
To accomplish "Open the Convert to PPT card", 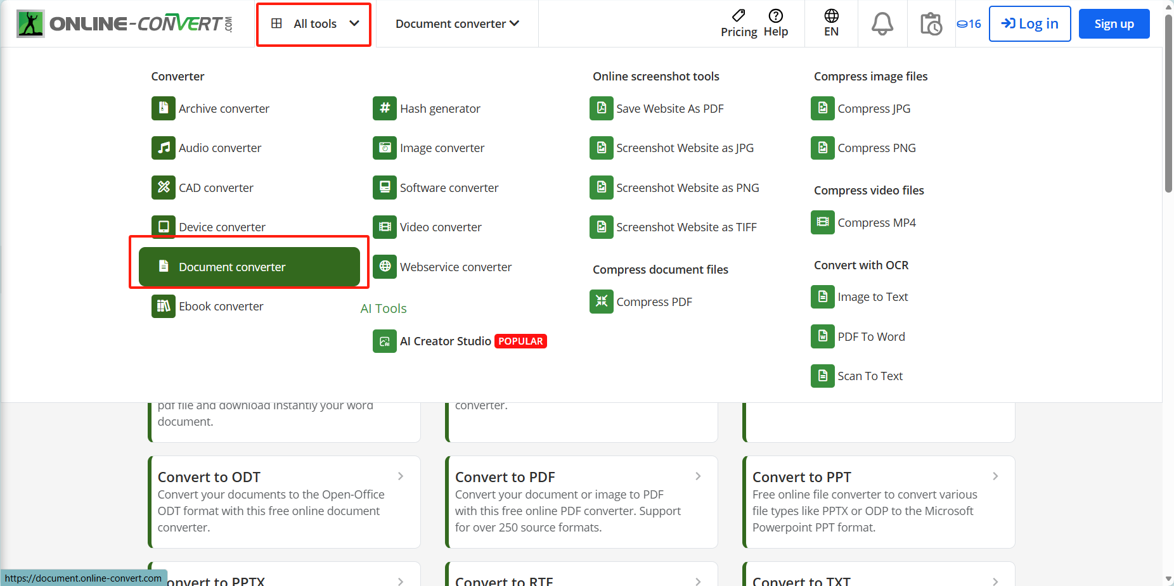I will [879, 502].
